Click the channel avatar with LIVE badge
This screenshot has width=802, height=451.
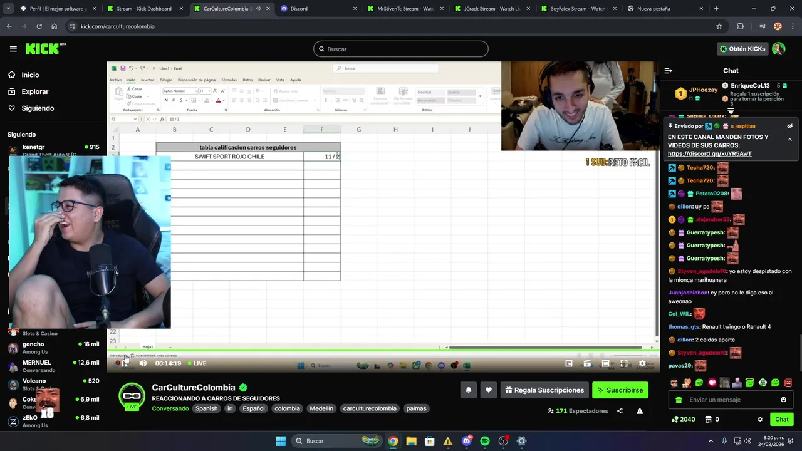click(132, 397)
